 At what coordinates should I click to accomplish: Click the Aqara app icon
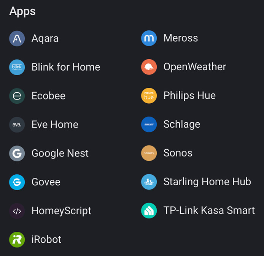[17, 38]
